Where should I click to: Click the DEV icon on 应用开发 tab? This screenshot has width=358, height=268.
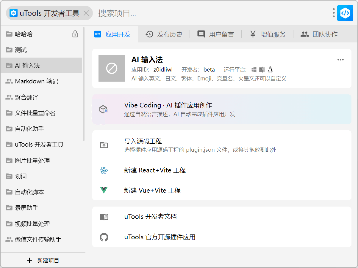98,34
